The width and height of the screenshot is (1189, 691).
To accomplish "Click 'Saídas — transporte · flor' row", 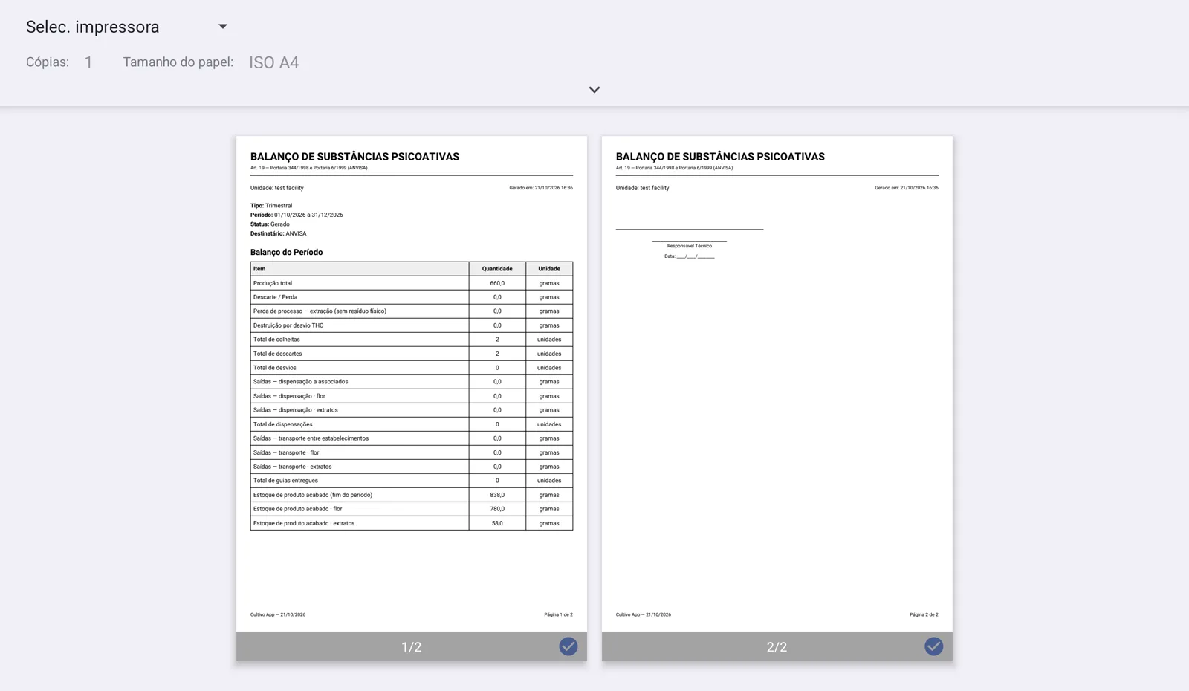I will pos(412,452).
